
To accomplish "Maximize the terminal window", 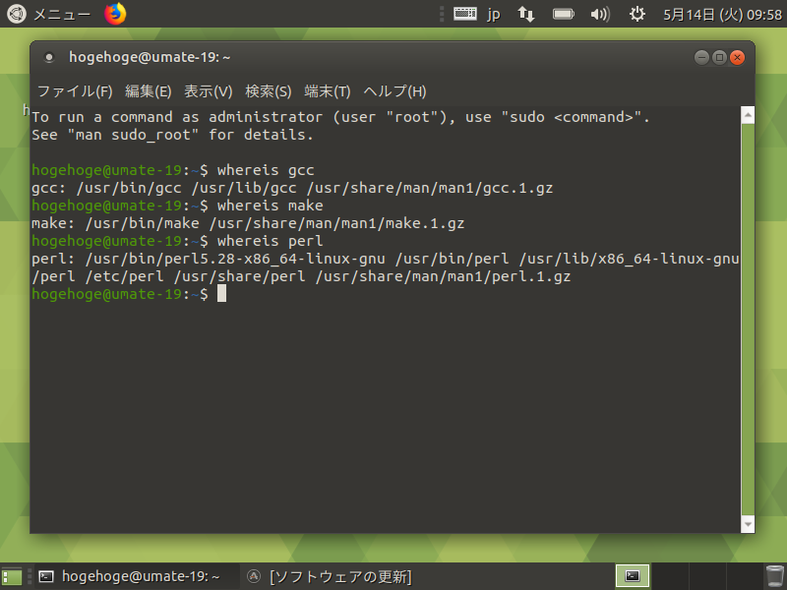I will pos(719,58).
